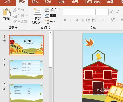Image resolution: width=123 pixels, height=102 pixels.
Task: Open the Aa change case dropdown arrow
Action: click(x=106, y=20)
